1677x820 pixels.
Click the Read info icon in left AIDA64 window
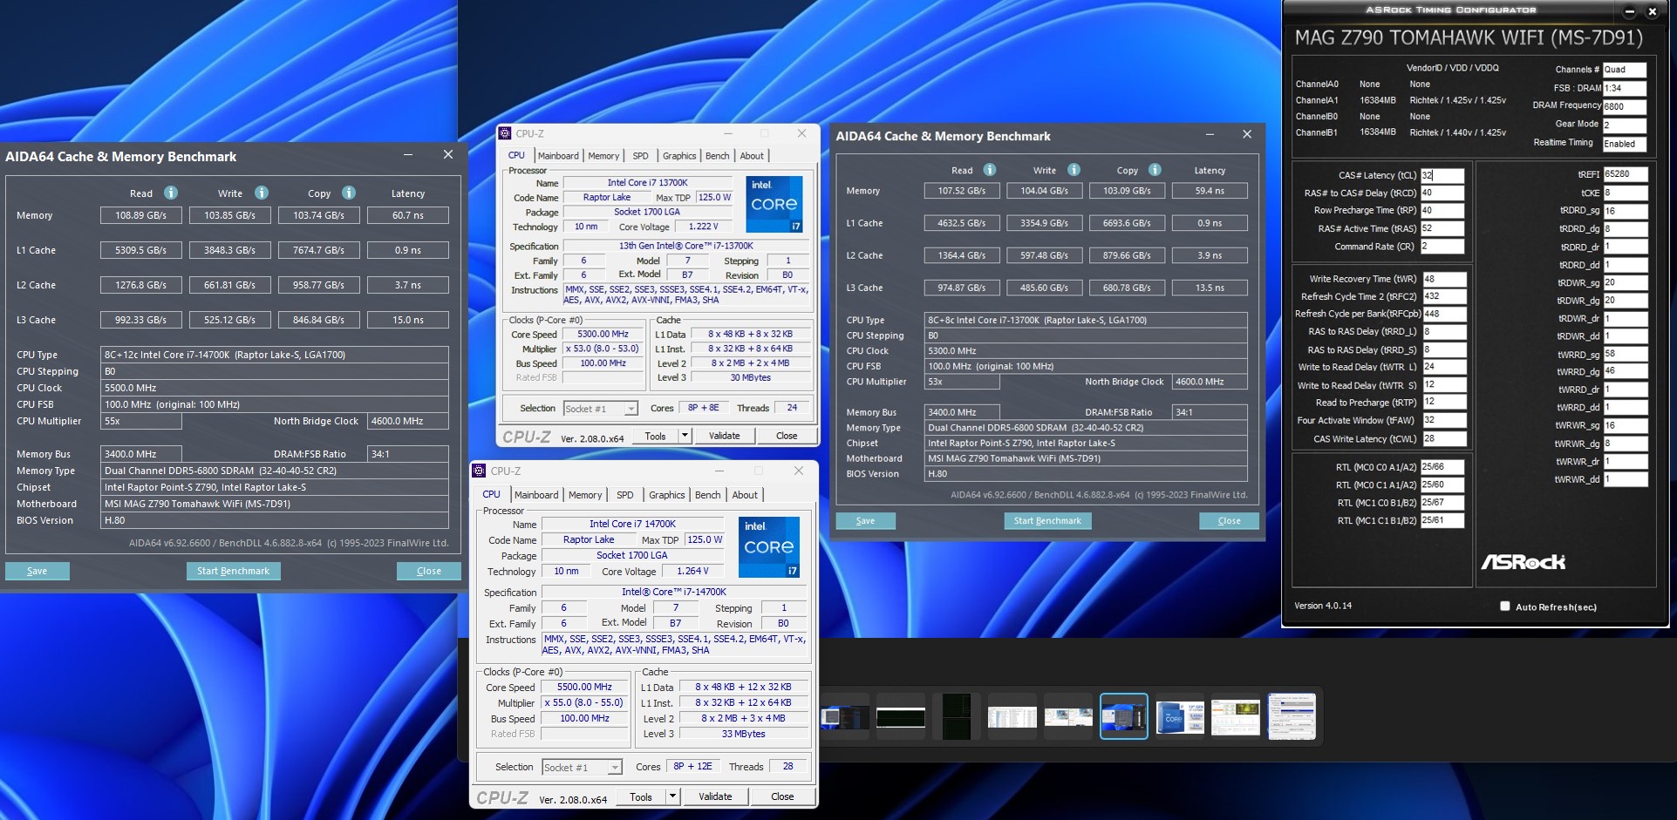click(x=171, y=193)
